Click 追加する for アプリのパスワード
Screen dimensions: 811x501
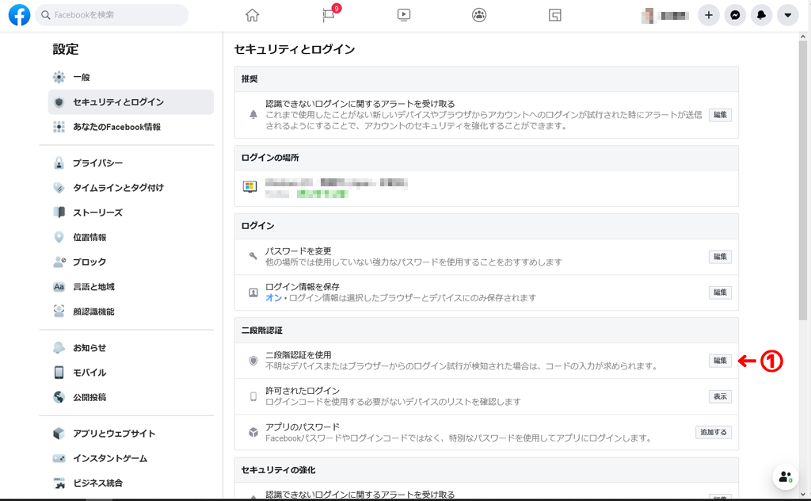[714, 432]
